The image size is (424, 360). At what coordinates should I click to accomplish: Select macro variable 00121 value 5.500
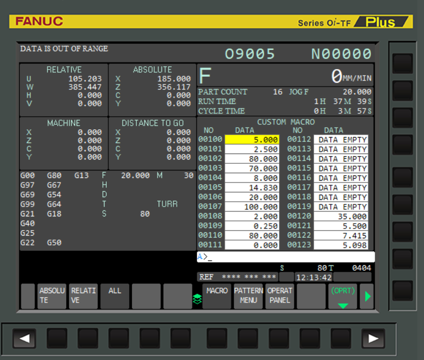point(341,226)
